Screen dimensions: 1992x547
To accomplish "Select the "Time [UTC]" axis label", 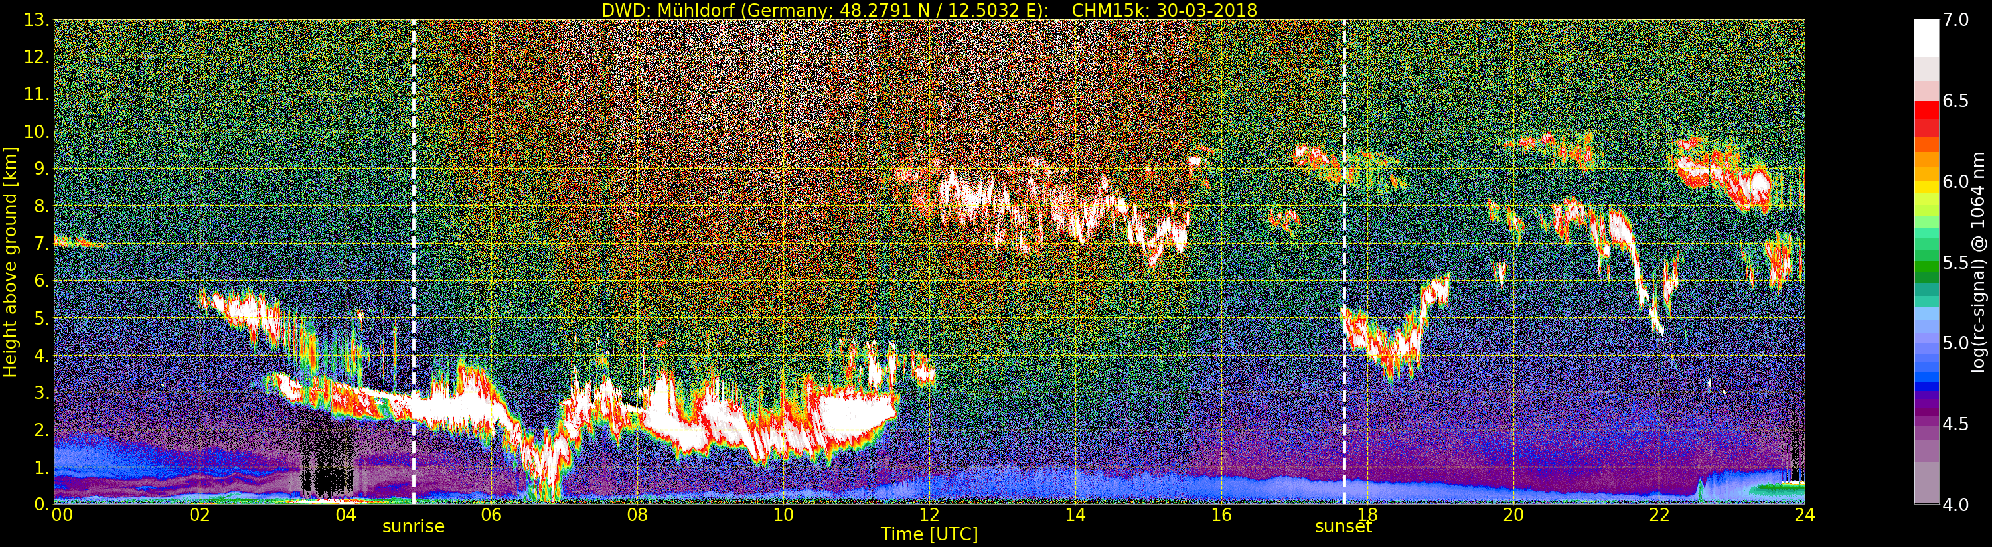I will (929, 534).
